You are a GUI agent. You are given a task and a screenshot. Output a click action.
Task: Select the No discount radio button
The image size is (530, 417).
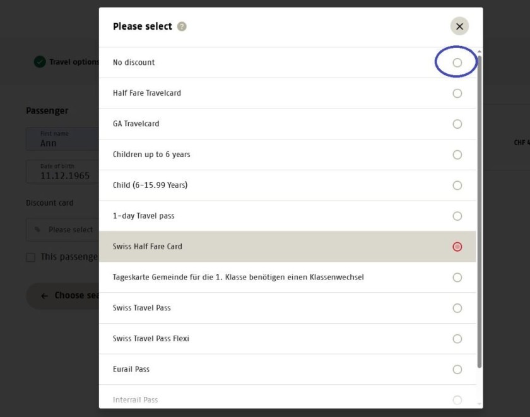point(457,62)
